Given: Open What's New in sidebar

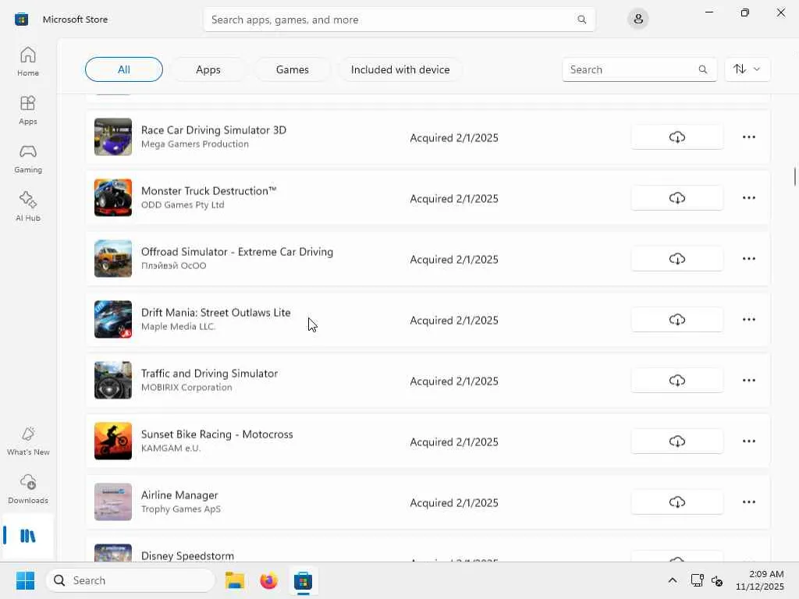Looking at the screenshot, I should (28, 441).
